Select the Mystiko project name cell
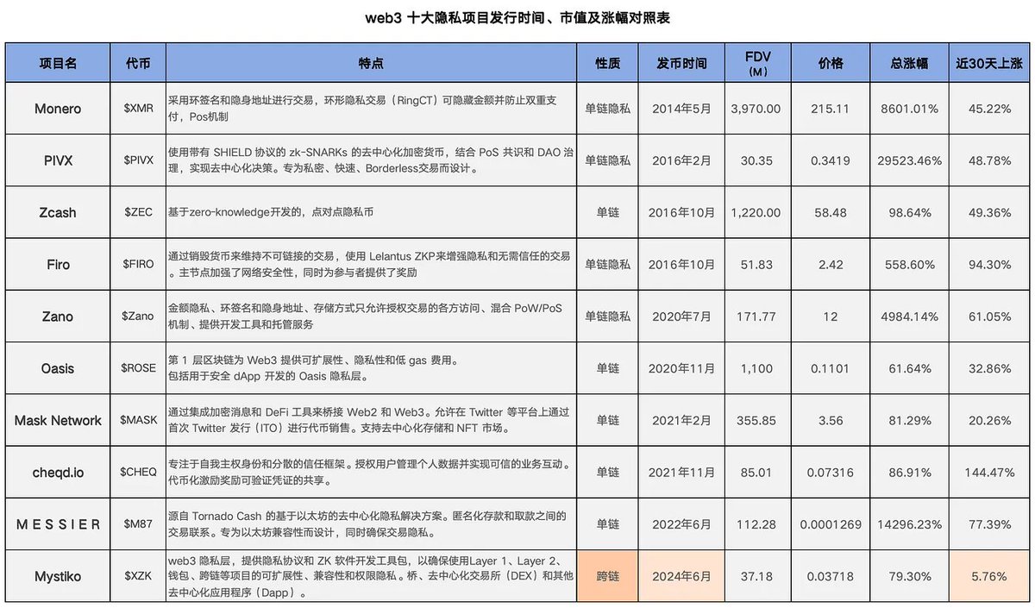This screenshot has height=608, width=1035. (58, 576)
